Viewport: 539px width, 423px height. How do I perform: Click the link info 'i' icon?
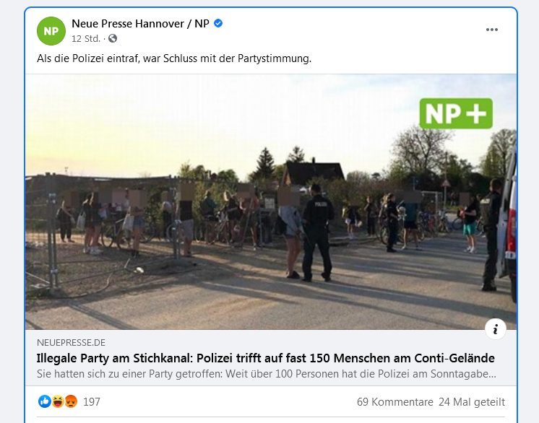[496, 329]
